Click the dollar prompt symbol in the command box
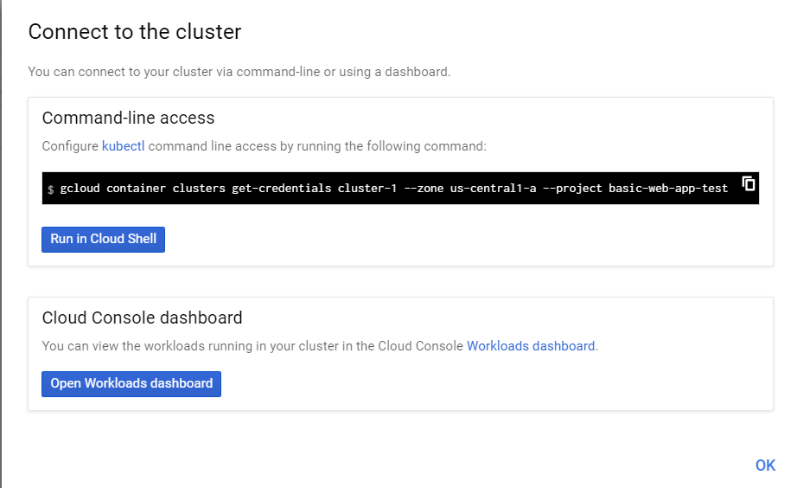The height and width of the screenshot is (488, 797). (x=51, y=189)
